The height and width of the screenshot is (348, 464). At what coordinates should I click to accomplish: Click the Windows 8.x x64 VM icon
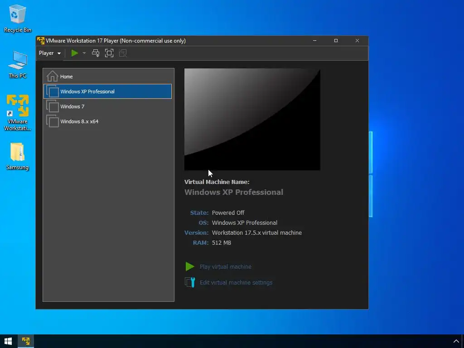pyautogui.click(x=53, y=121)
